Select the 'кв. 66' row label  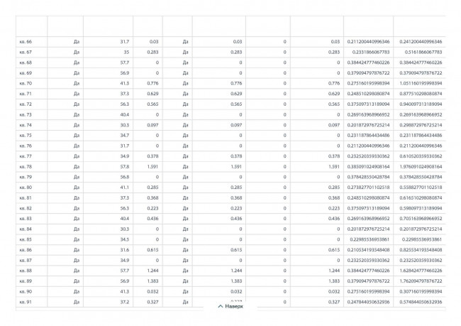(26, 42)
